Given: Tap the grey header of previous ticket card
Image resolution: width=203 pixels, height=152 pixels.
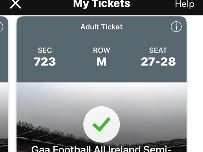Looking at the screenshot, I should click(x=4, y=49).
